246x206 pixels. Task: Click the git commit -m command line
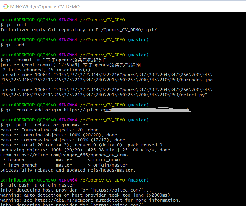(53, 60)
